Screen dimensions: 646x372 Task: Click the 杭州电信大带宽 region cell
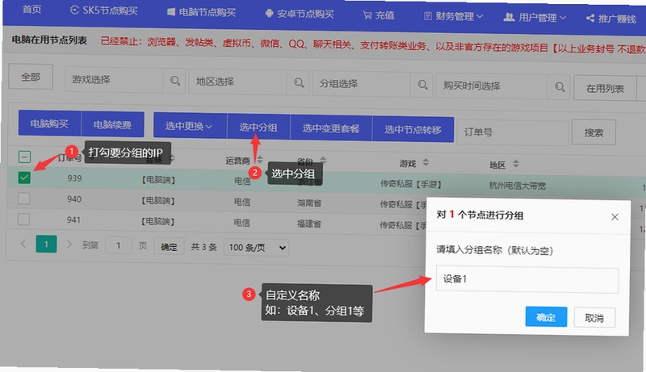[518, 186]
